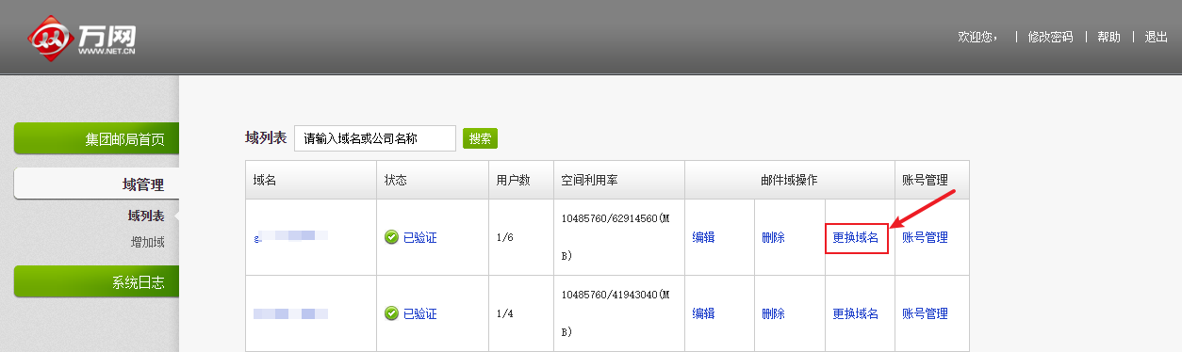Open 系统日志 in sidebar

[96, 282]
